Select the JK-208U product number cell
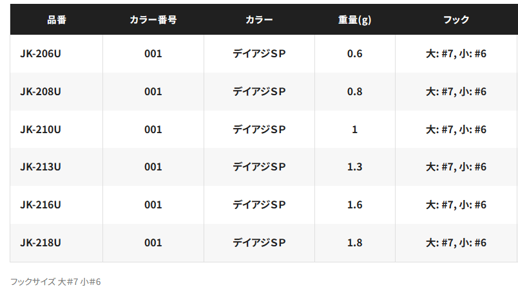Screen dimensions: 518x292 [x=57, y=91]
